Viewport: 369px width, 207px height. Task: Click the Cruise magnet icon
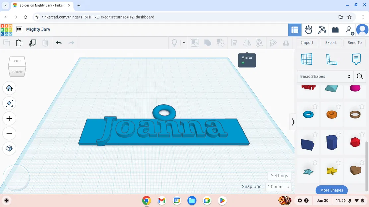click(259, 43)
